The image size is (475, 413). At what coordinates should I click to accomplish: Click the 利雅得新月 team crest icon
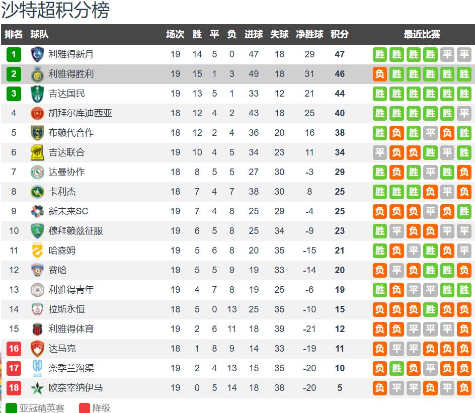click(37, 54)
